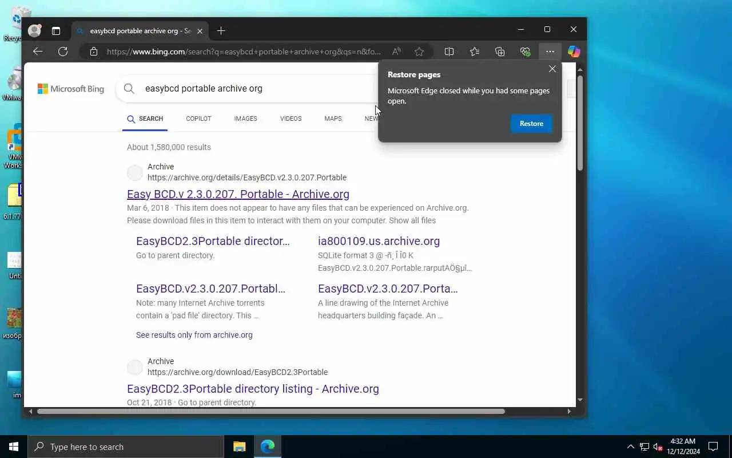Click See results only from archive.org

194,335
